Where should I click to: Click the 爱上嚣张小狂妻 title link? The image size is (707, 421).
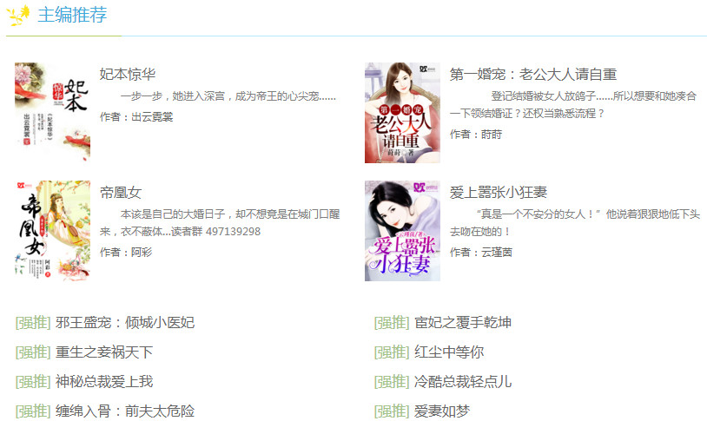coord(499,193)
